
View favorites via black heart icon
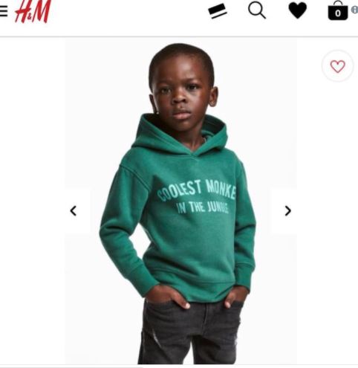pos(298,11)
